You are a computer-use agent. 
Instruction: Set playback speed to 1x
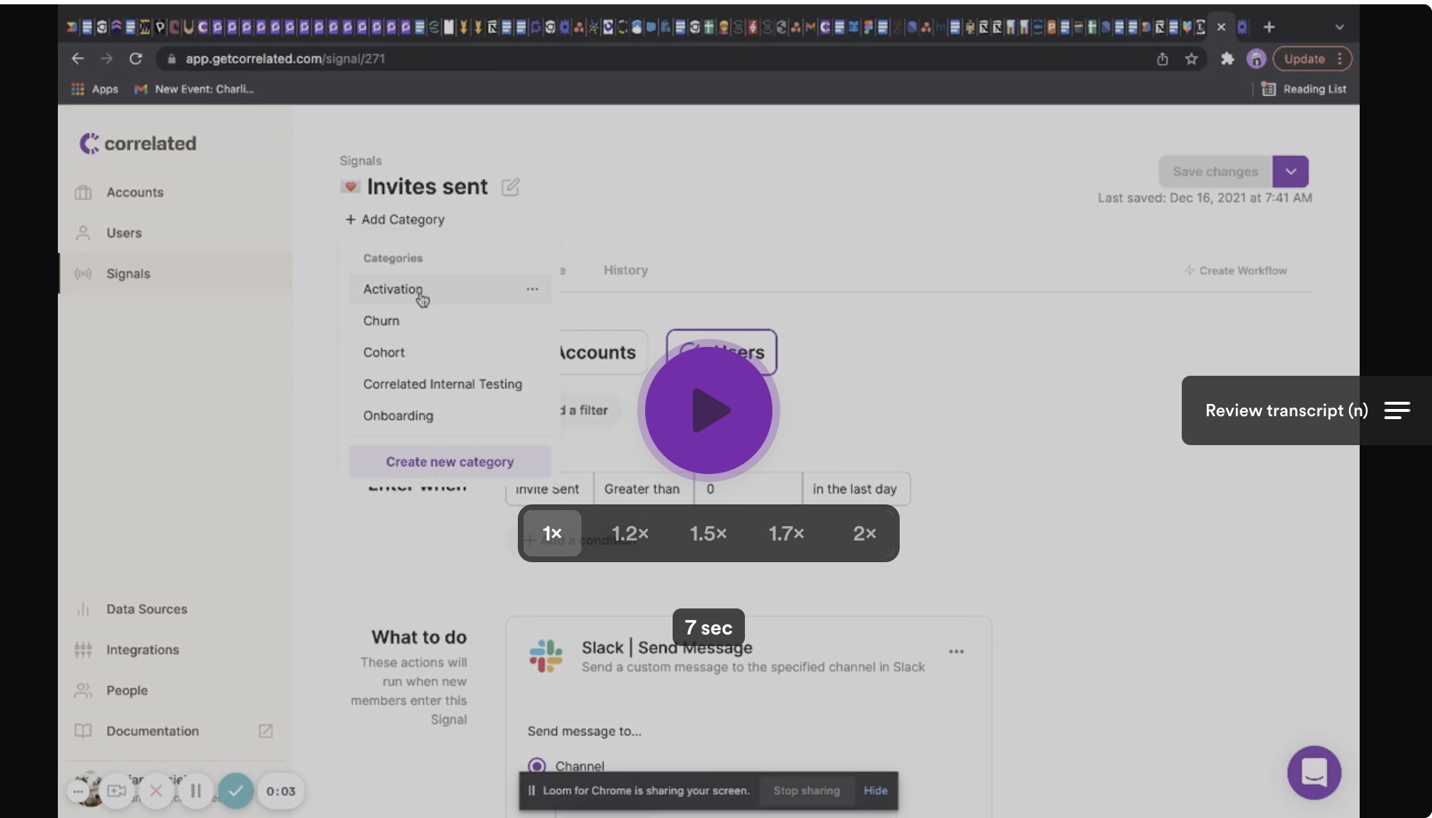click(x=552, y=533)
